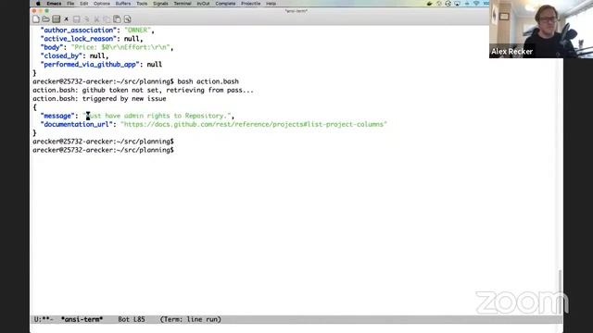Click the U:**- status in mode line

tap(44, 319)
